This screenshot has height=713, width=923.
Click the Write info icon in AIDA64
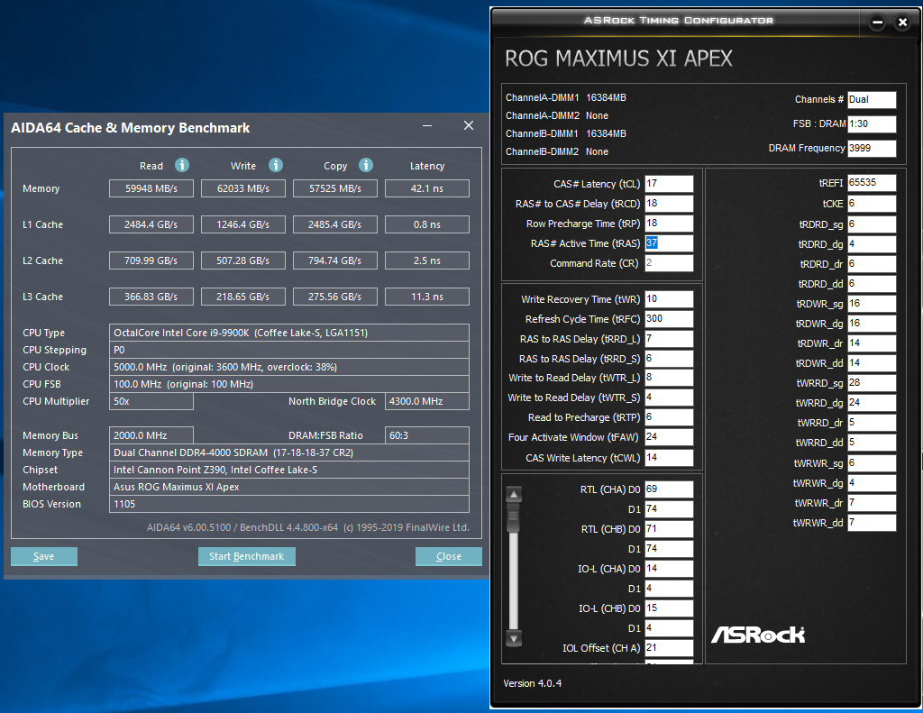click(x=276, y=166)
